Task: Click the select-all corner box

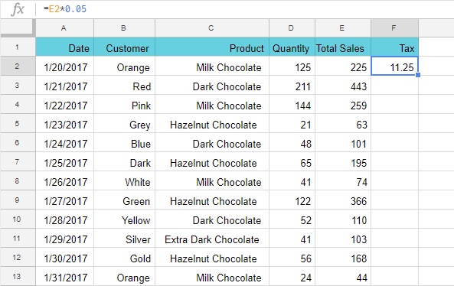Action: pos(18,28)
